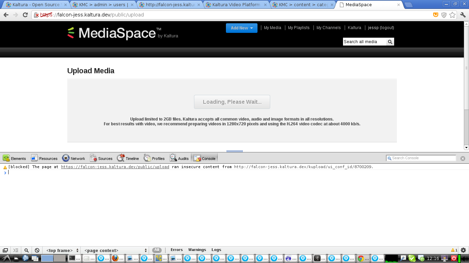Switch to the Kaltura Video Platform tab
Viewport: 469px width, 263px height.
coord(236,5)
